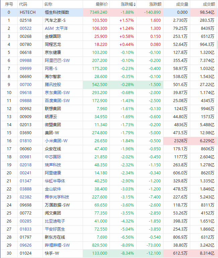Open 平安好医生 stock link
Viewport: 218px width, 258px height.
coord(55,229)
